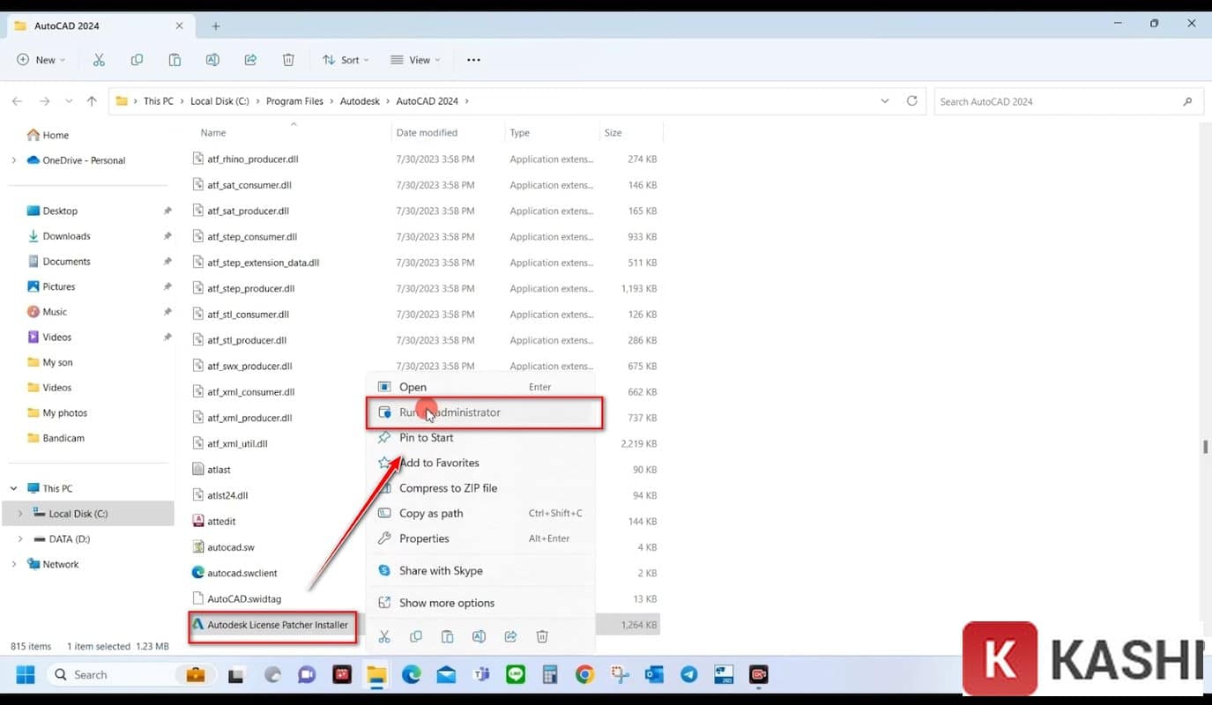Screen dimensions: 1212x705
Task: Launch Microsoft Teams from the taskbar
Action: click(481, 674)
